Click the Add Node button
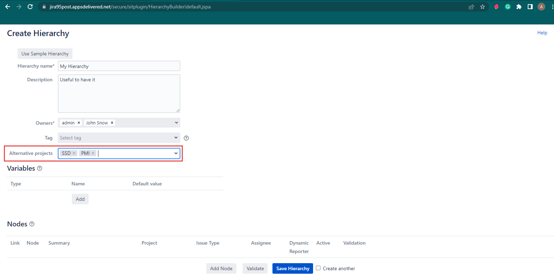This screenshot has height=280, width=554. pos(221,268)
